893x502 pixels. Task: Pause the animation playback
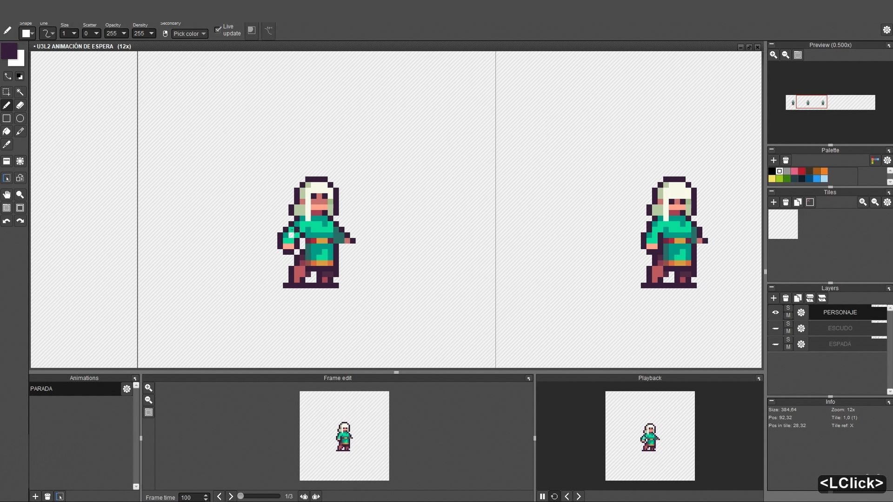[542, 496]
